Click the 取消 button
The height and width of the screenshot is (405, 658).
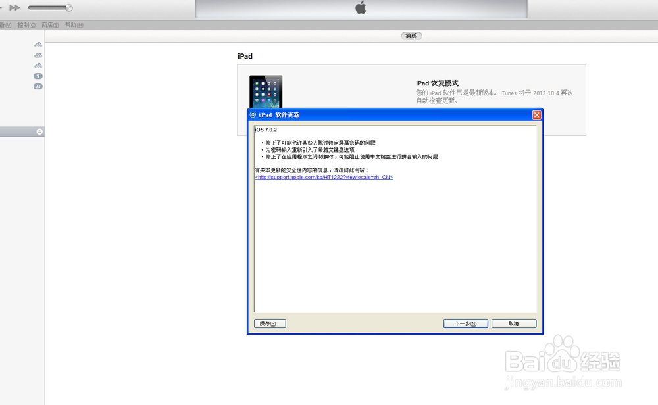tap(514, 323)
